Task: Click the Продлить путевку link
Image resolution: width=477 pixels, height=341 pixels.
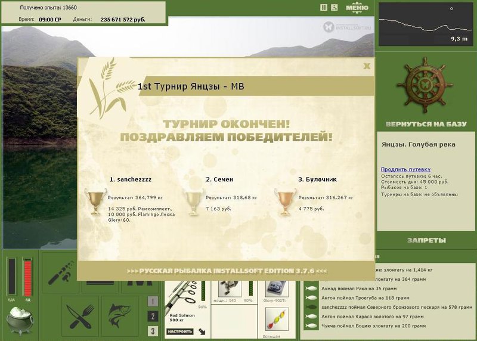Action: (405, 169)
